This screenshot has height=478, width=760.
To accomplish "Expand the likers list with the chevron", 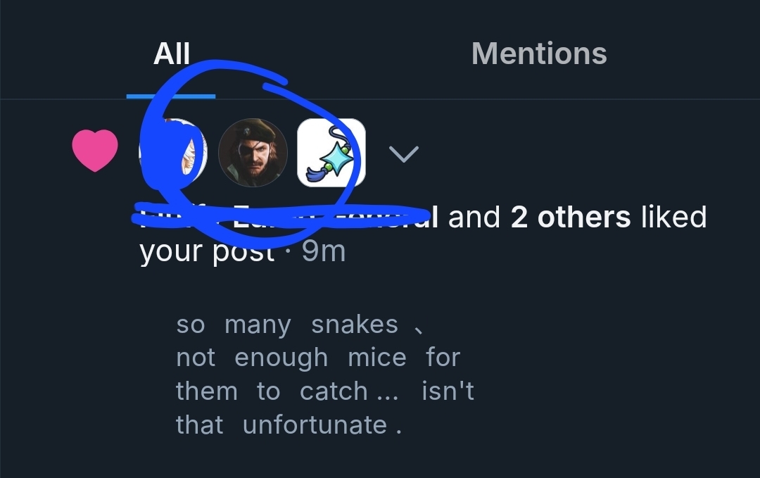I will 404,153.
